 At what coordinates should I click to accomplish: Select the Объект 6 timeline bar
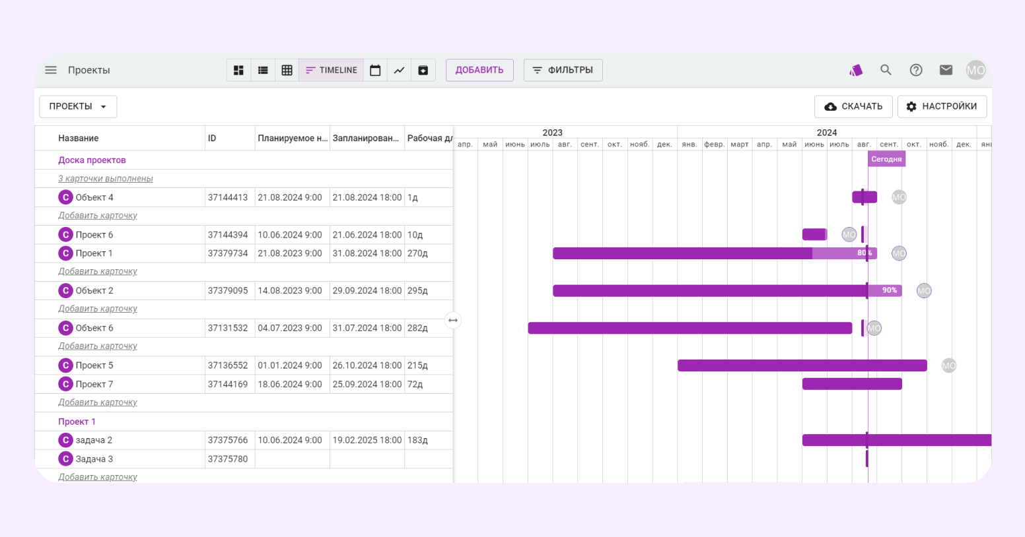click(x=690, y=328)
